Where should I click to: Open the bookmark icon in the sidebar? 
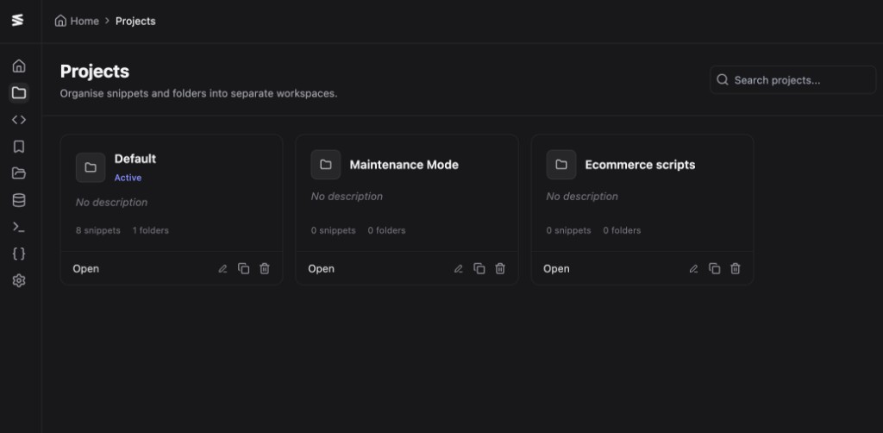[x=19, y=147]
